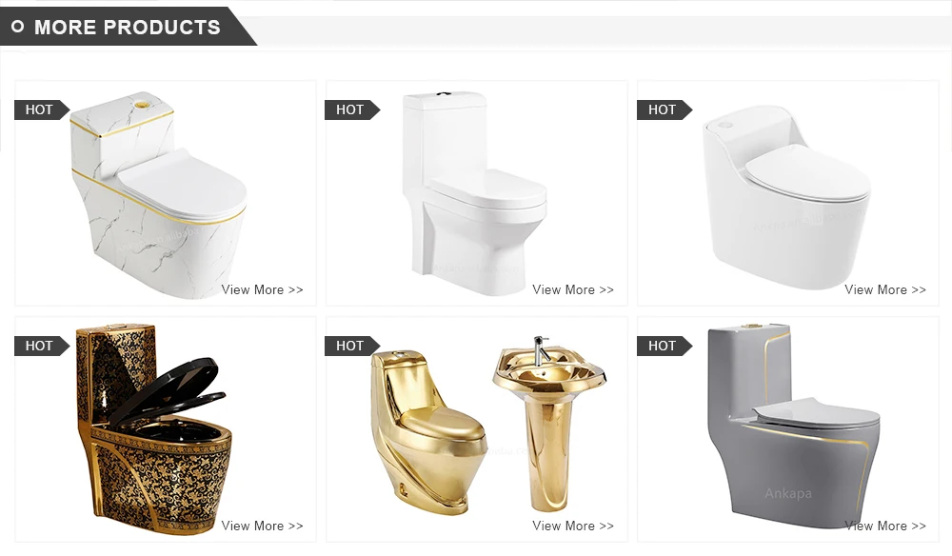Click the HOT badge on marble toilet
Image resolution: width=952 pixels, height=556 pixels.
coord(41,109)
